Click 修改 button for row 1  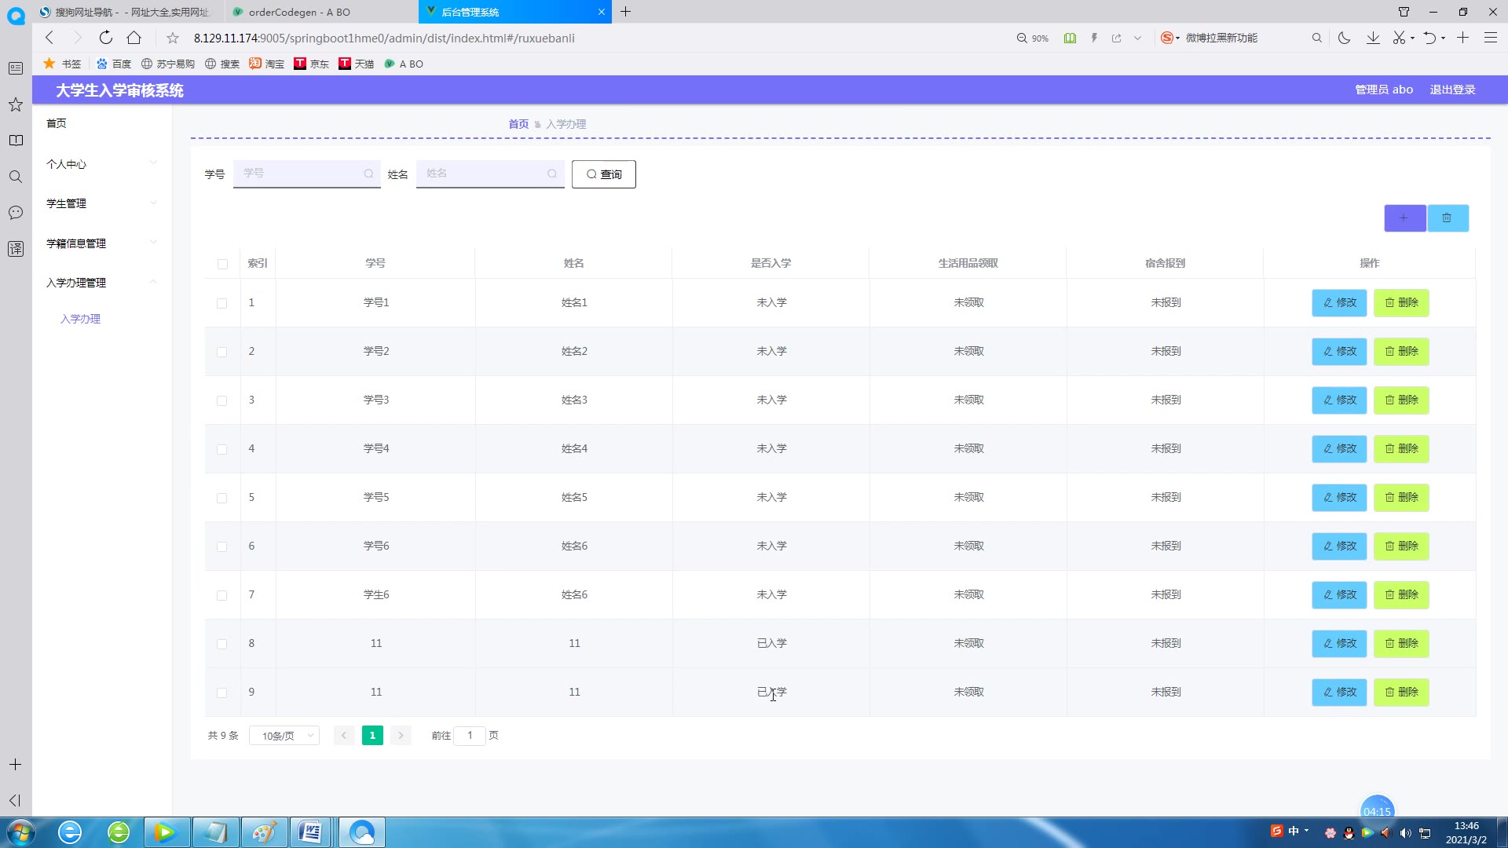point(1339,303)
